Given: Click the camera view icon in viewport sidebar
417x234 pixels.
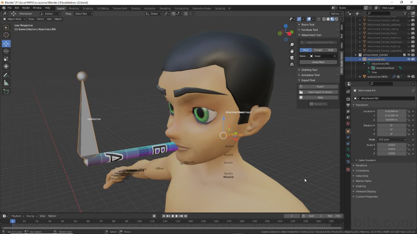Looking at the screenshot, I should pyautogui.click(x=292, y=58).
